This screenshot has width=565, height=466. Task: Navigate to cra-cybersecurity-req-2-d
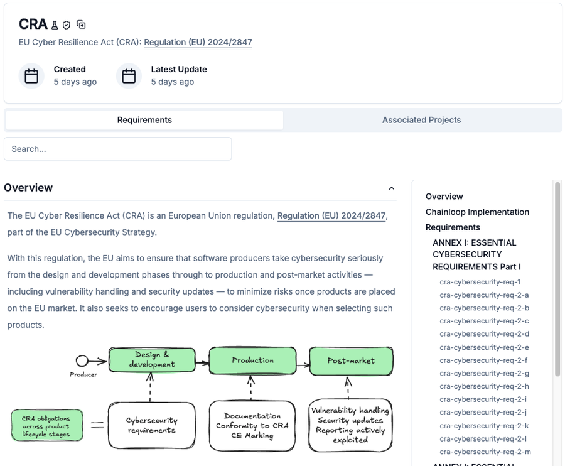(x=484, y=334)
